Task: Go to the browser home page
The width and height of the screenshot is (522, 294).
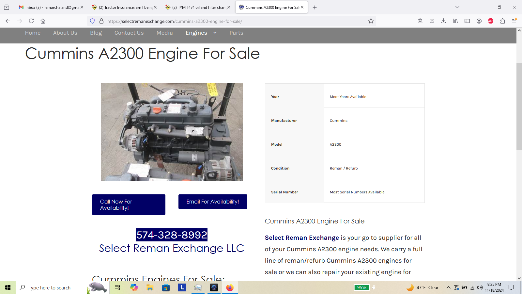Action: pyautogui.click(x=43, y=21)
